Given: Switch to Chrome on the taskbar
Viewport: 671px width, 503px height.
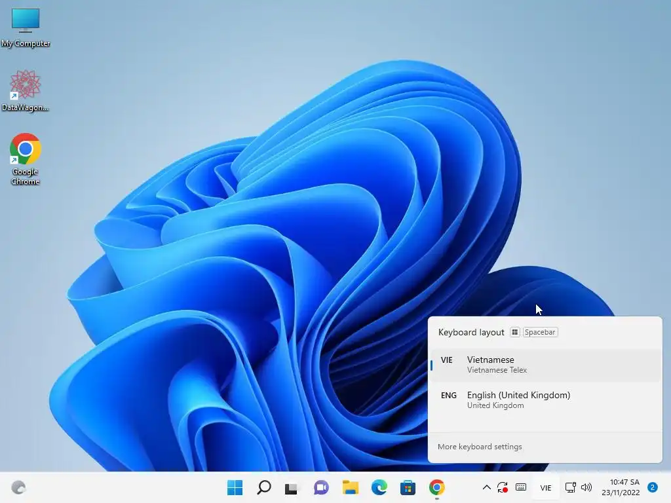Looking at the screenshot, I should (437, 487).
